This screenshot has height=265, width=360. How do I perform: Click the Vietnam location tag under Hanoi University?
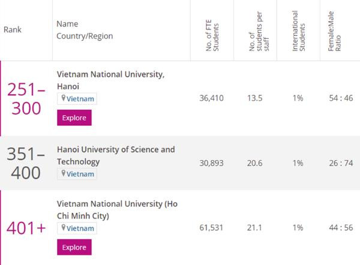click(x=77, y=173)
